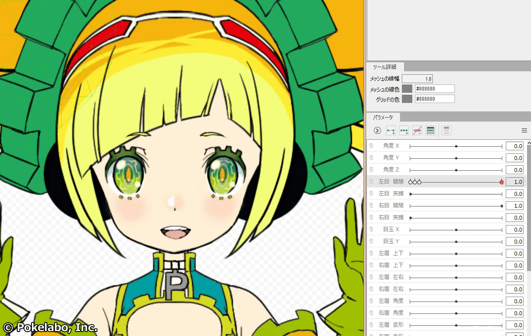Select the 左眉 角度 parameter label
Viewport: 531px width, 336px height.
(391, 301)
